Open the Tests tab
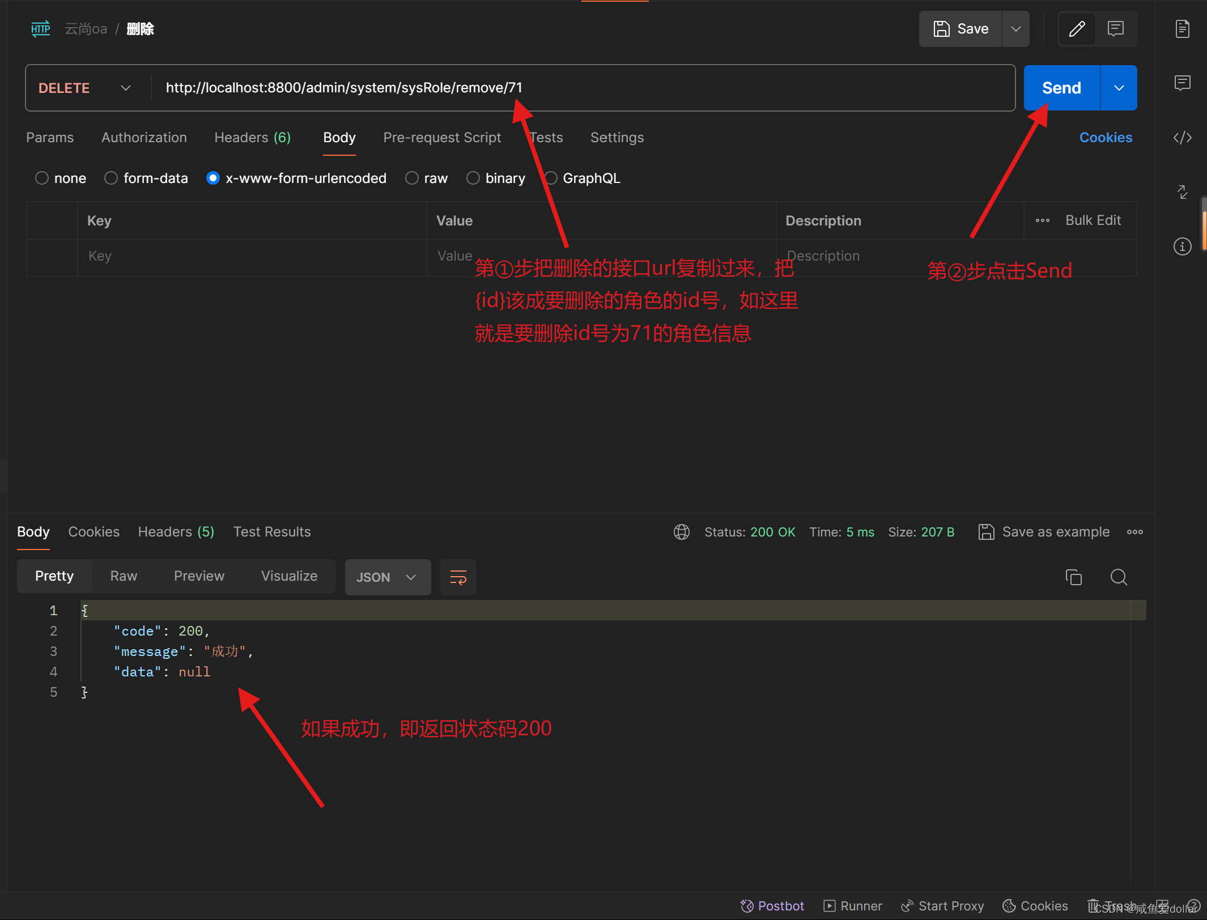This screenshot has height=920, width=1207. pyautogui.click(x=546, y=138)
